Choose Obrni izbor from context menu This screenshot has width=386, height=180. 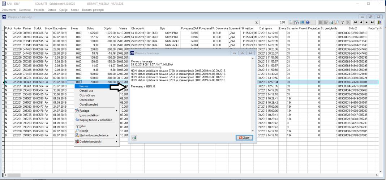tap(97, 100)
